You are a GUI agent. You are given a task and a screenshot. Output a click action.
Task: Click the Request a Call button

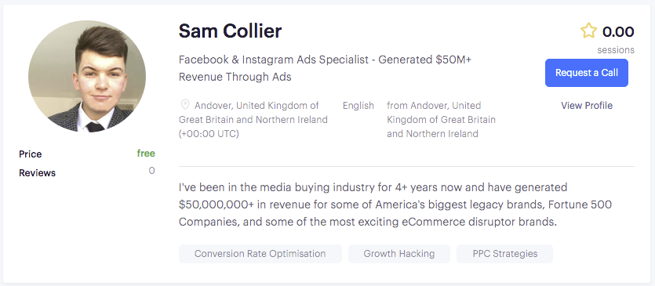[x=587, y=73]
